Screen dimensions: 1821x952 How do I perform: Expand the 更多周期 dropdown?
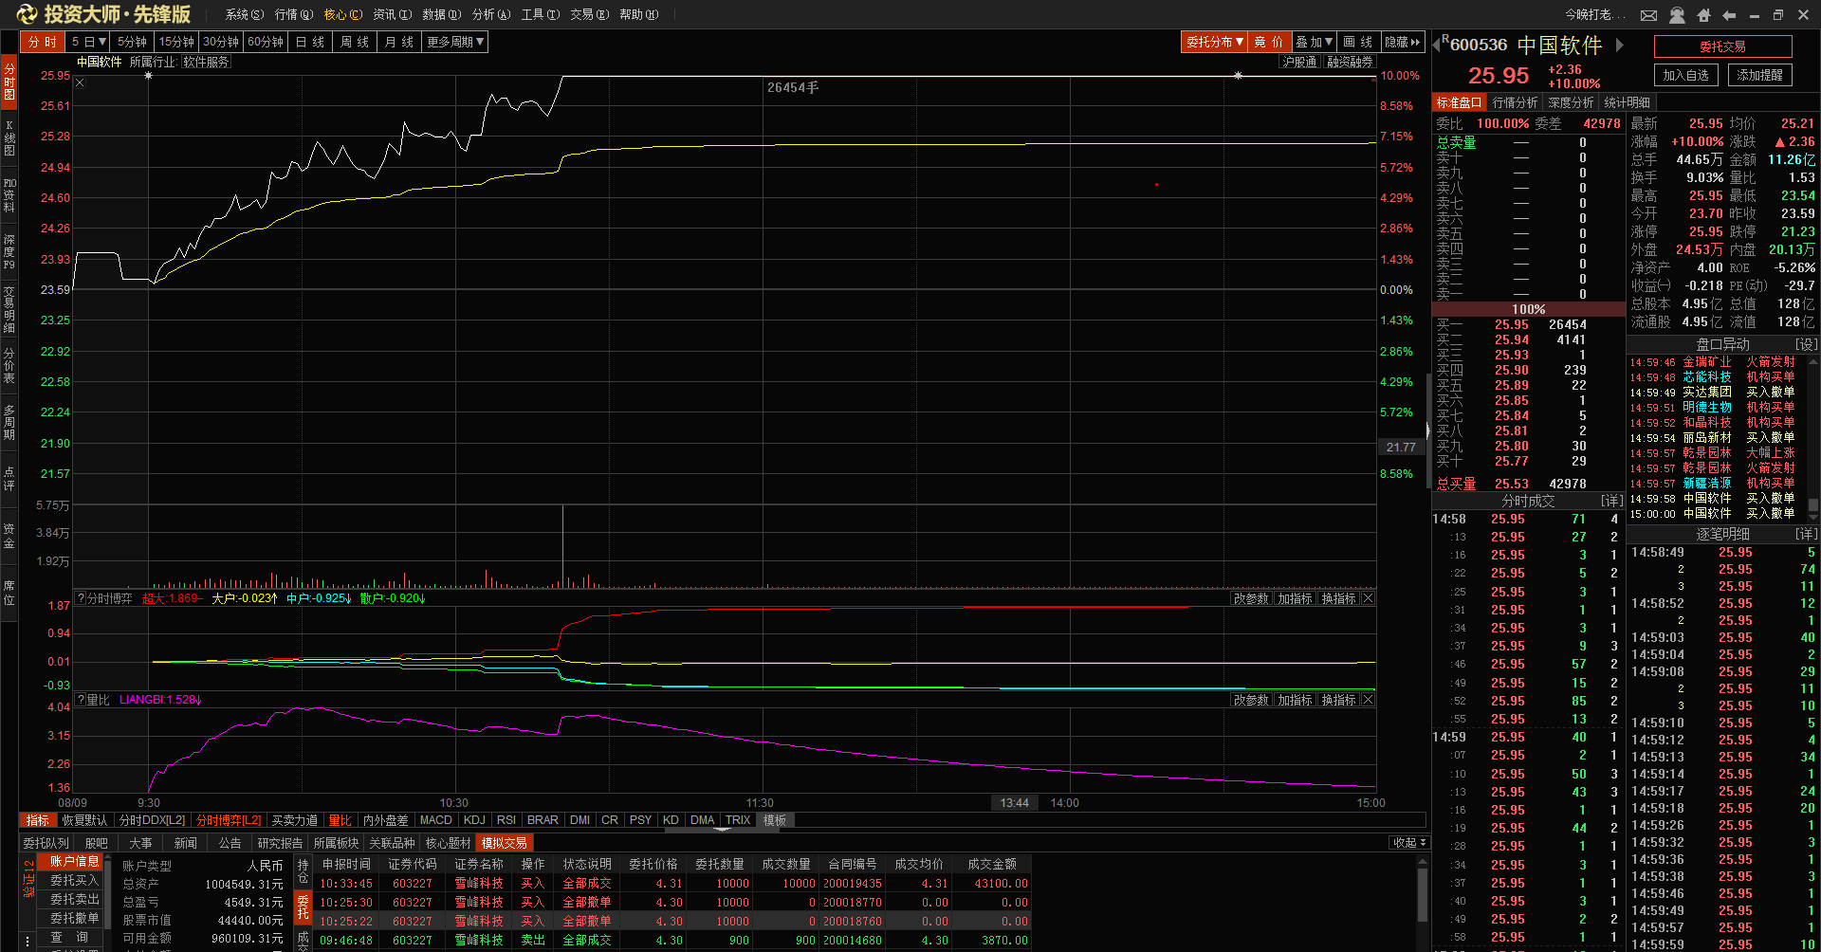(455, 42)
